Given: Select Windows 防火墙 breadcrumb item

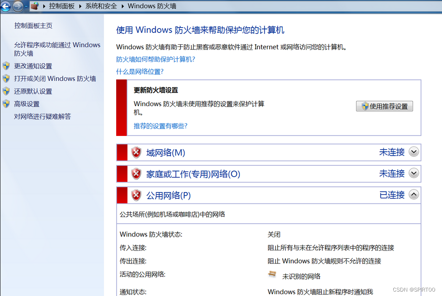Looking at the screenshot, I should 152,6.
